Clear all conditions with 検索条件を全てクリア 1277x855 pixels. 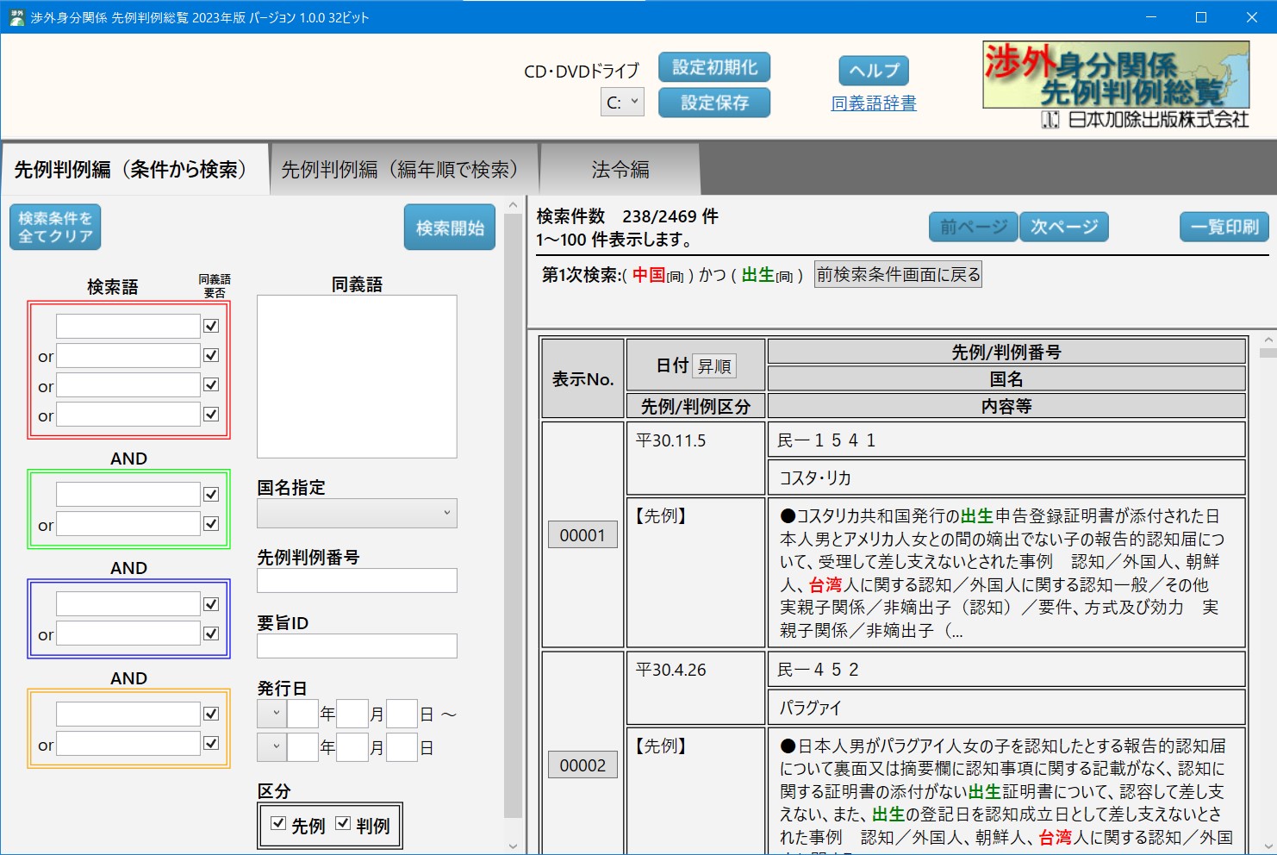pyautogui.click(x=55, y=228)
